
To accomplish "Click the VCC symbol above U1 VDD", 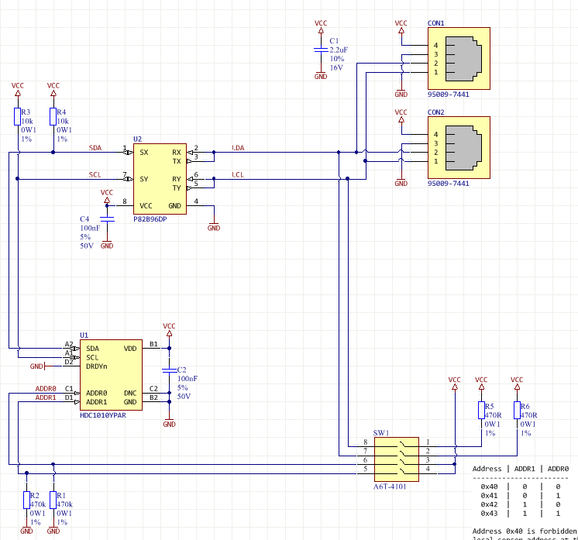I will (169, 329).
